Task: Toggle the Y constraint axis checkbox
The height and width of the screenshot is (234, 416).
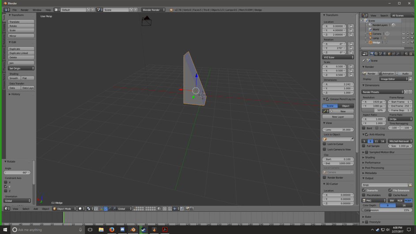Action: click(x=6, y=186)
